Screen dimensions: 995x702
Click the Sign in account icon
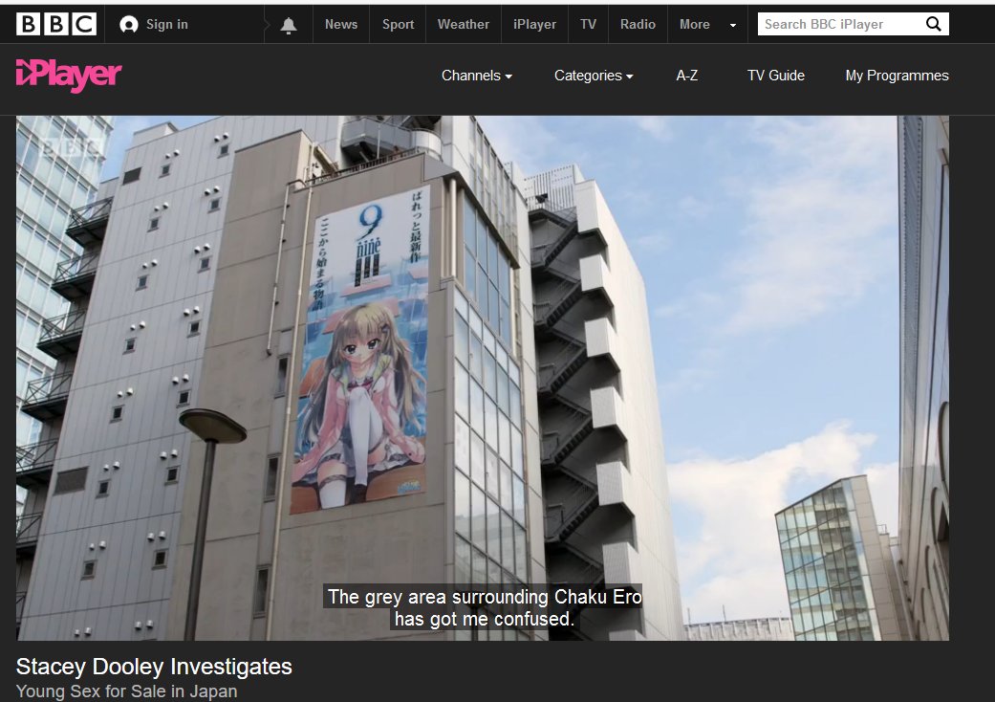[x=129, y=25]
